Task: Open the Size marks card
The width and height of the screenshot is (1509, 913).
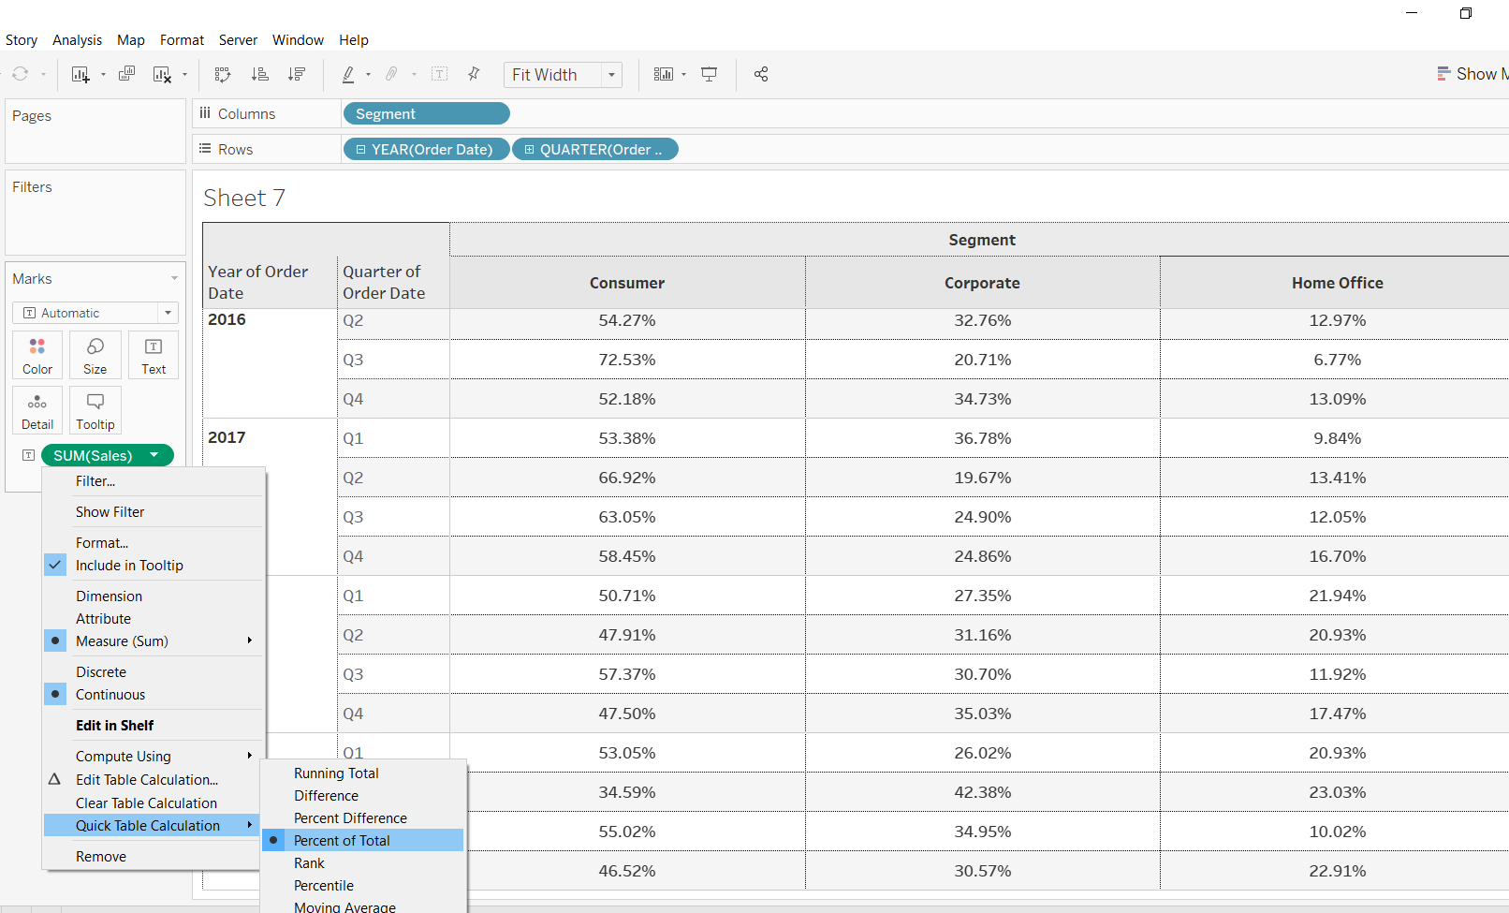Action: (x=95, y=356)
